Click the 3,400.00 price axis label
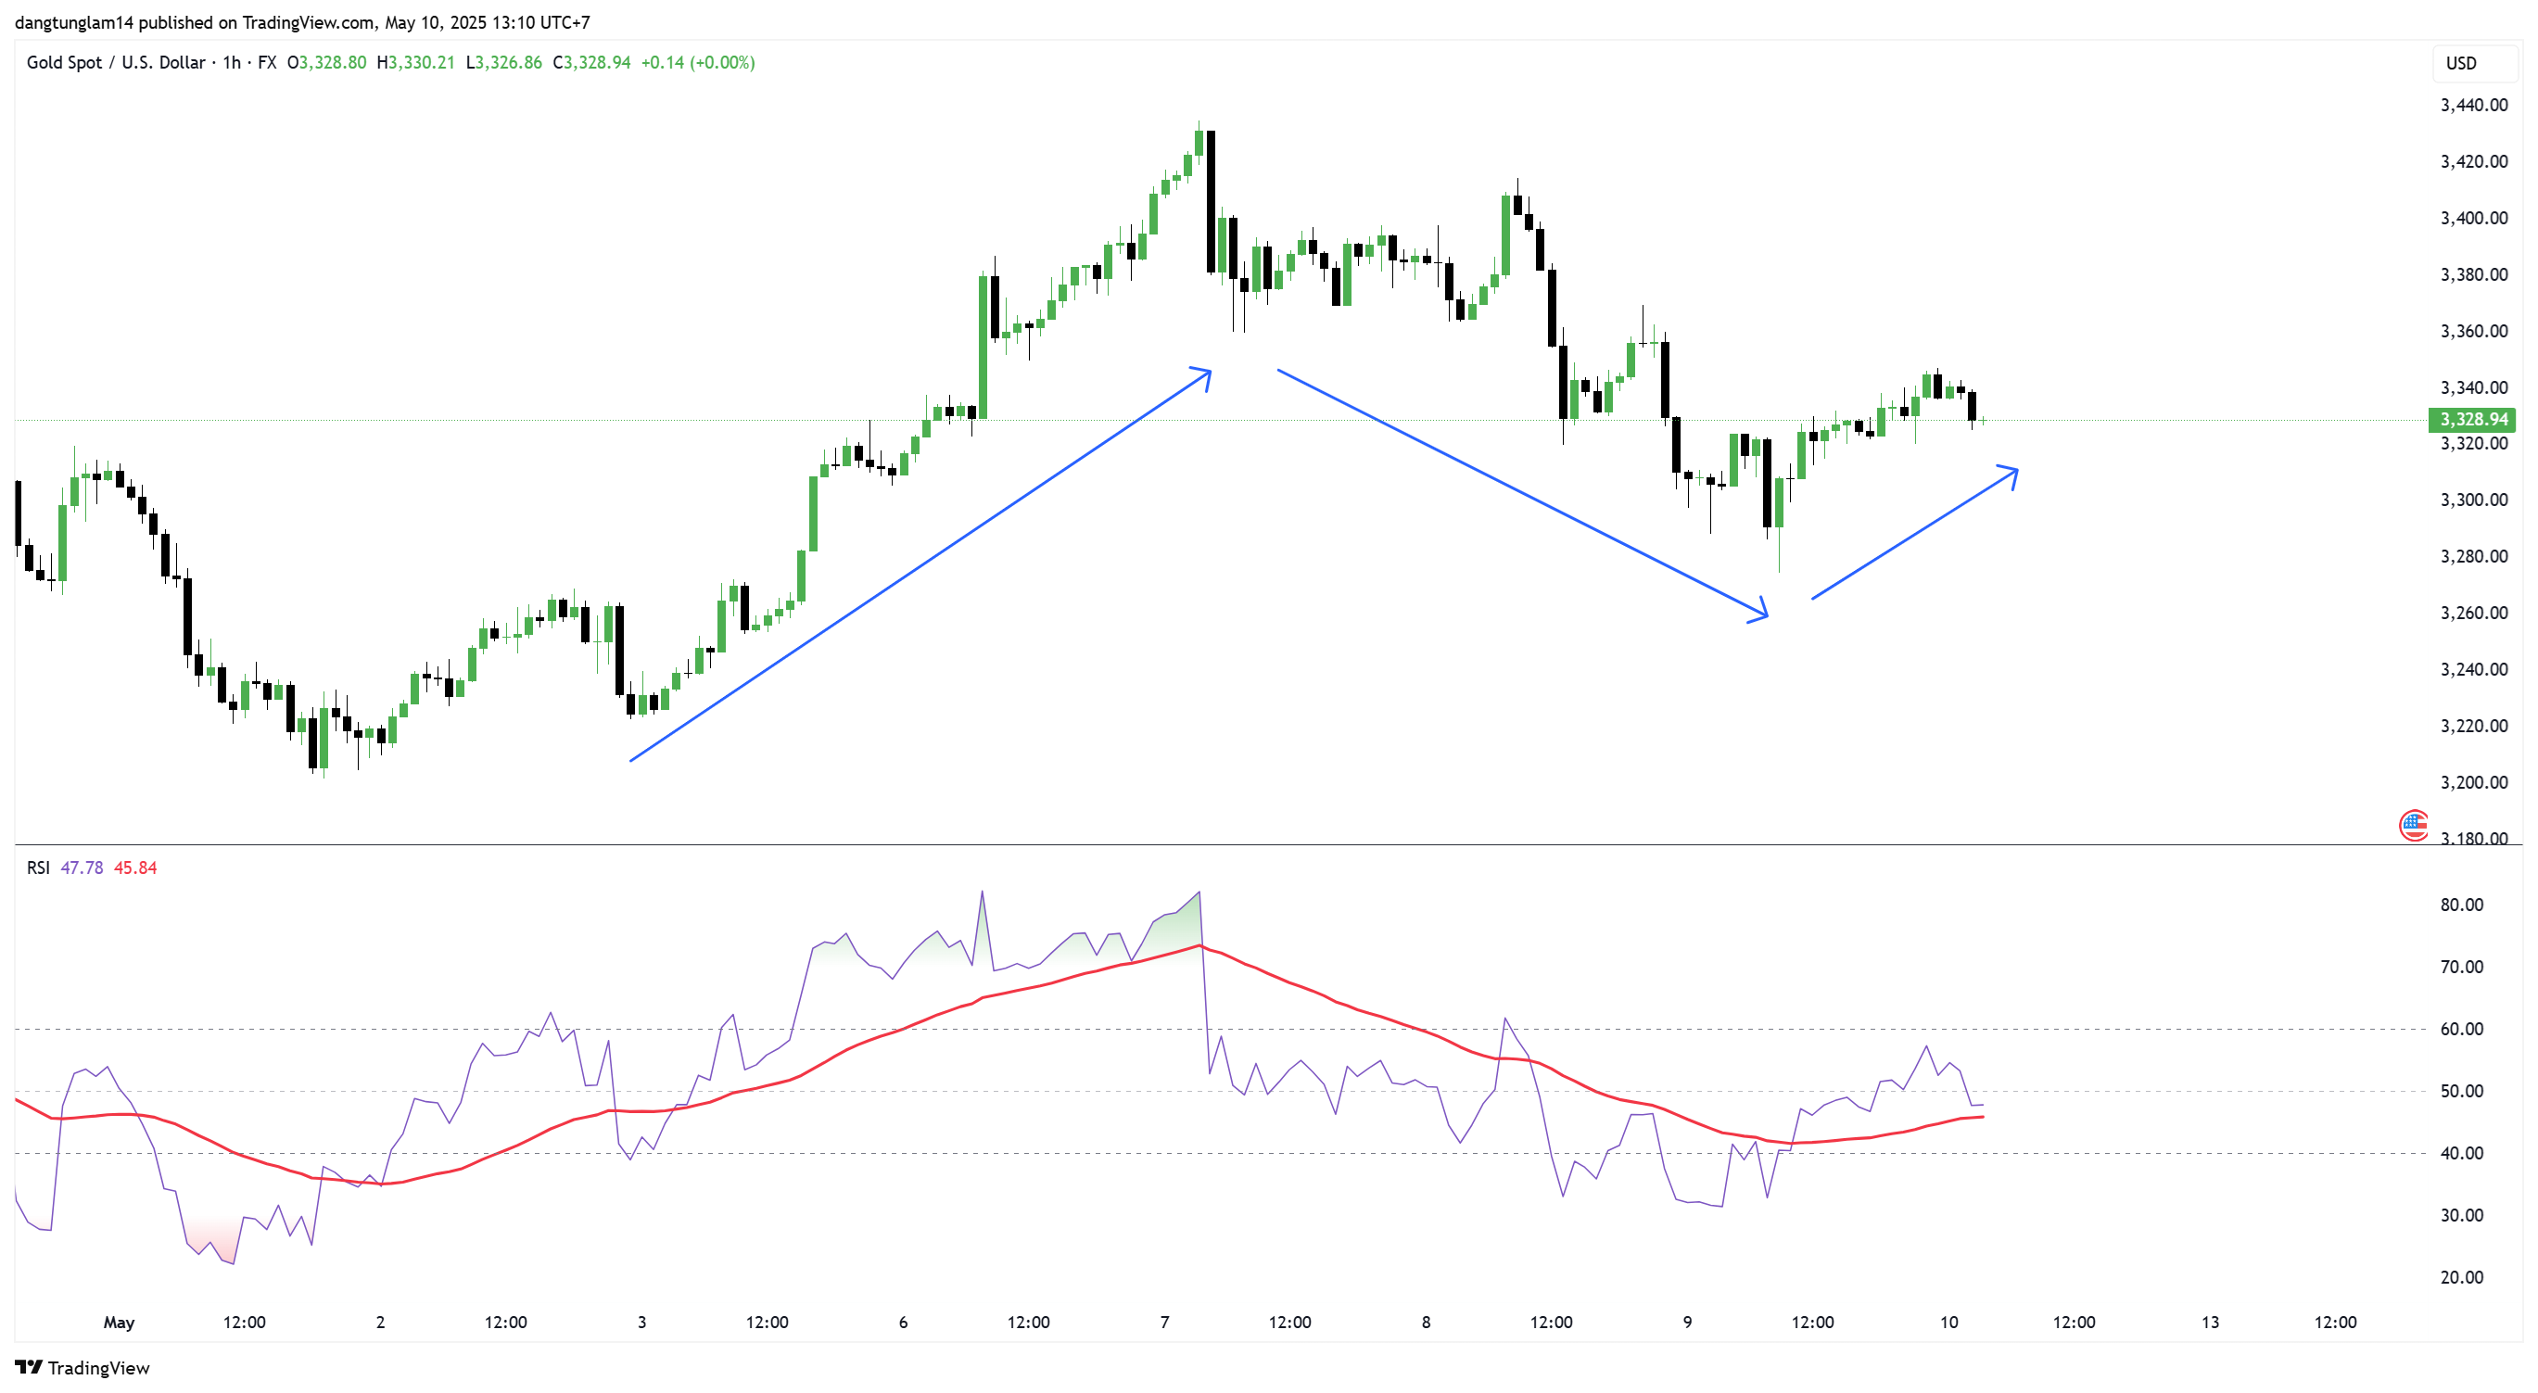Viewport: 2538px width, 1393px height. (2473, 218)
